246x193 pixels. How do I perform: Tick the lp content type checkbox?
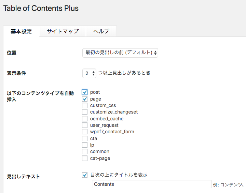85,145
